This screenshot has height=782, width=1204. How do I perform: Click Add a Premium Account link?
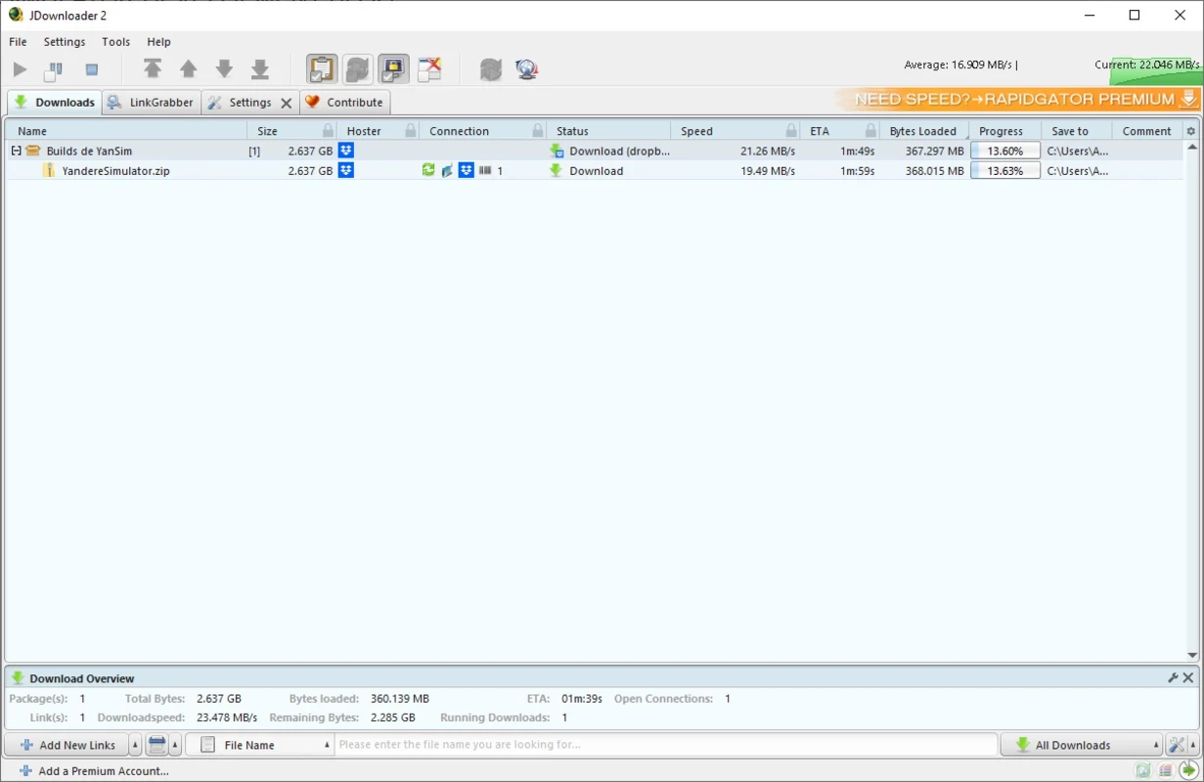[x=94, y=771]
